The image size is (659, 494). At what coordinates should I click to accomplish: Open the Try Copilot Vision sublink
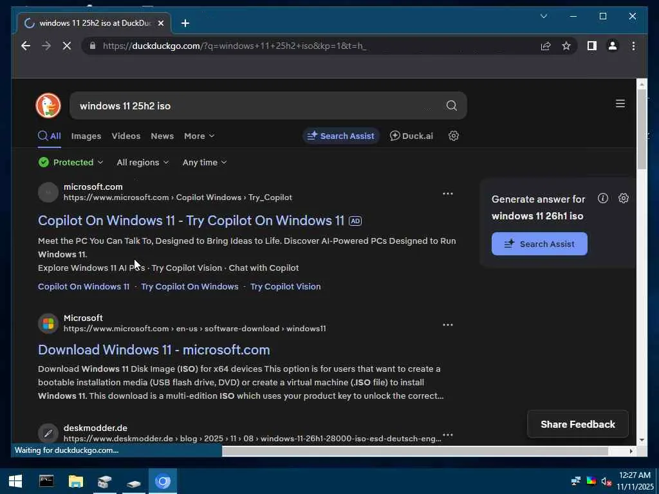285,286
